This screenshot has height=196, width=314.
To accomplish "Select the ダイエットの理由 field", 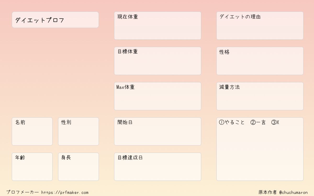I will [x=260, y=26].
